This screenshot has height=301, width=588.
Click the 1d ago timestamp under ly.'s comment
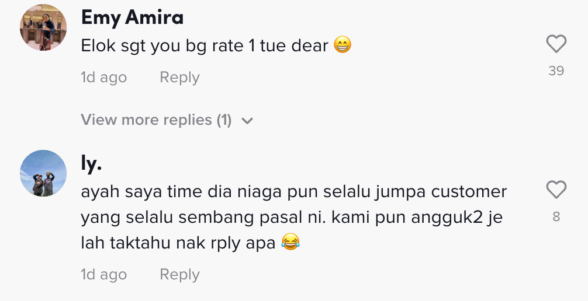(x=103, y=275)
